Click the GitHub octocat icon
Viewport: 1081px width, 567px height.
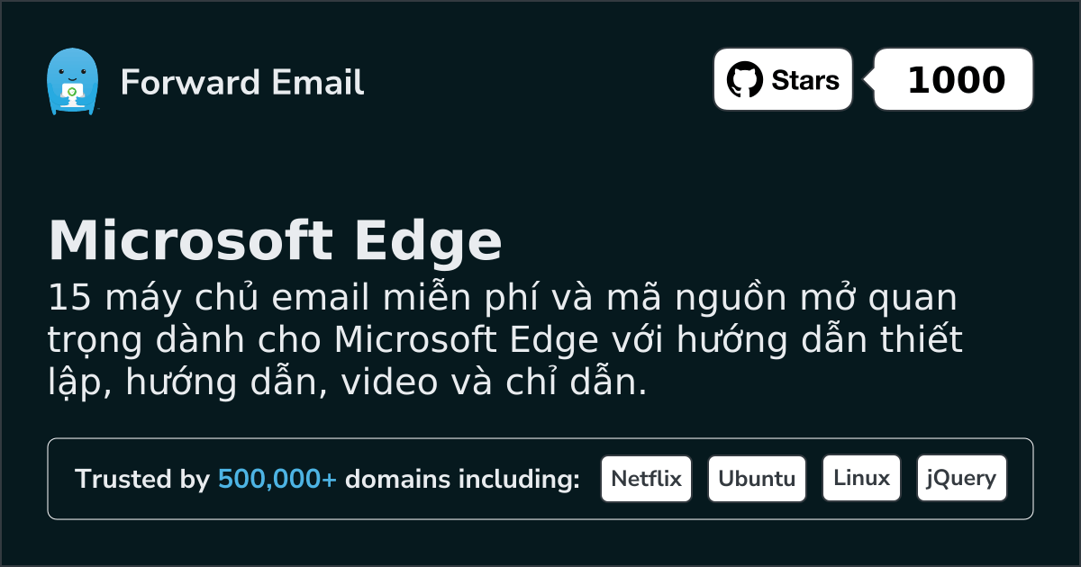coord(744,80)
